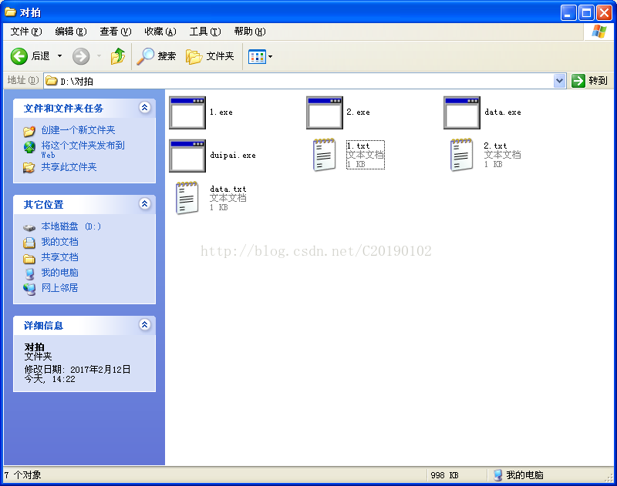Click the share folder hand icon

29,168
